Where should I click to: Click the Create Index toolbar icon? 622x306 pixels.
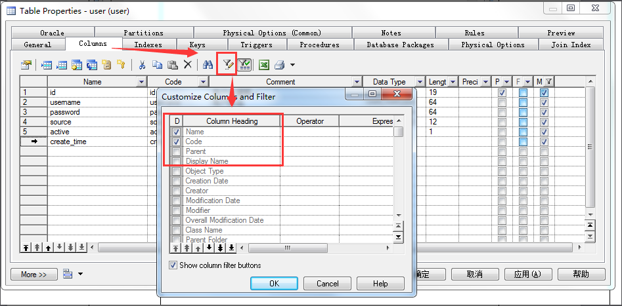[x=106, y=64]
